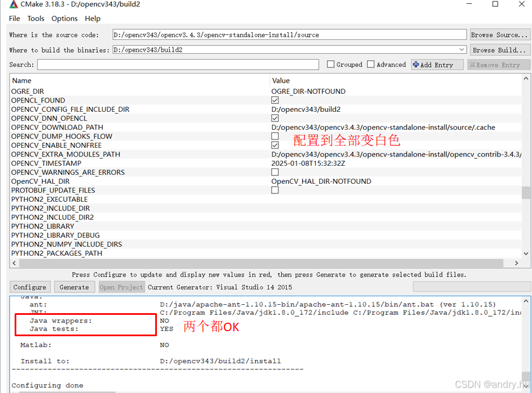Click the plus icon on Add Entry
Image resolution: width=532 pixels, height=393 pixels.
[417, 64]
